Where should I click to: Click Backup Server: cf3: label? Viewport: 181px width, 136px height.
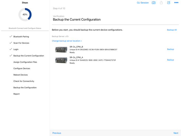coord(60,37)
